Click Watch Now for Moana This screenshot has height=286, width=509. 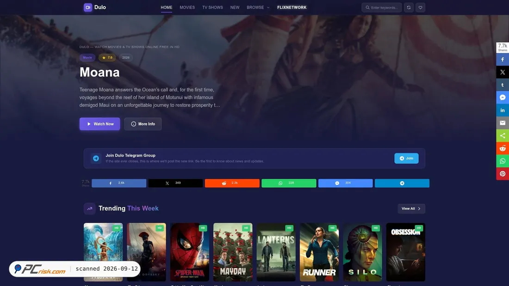(x=99, y=124)
